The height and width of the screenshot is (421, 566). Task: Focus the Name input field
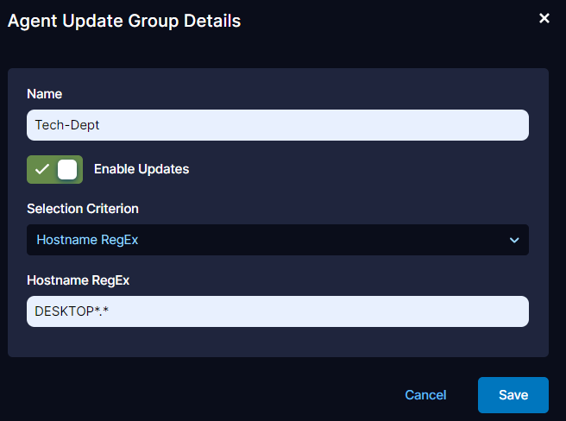click(277, 125)
